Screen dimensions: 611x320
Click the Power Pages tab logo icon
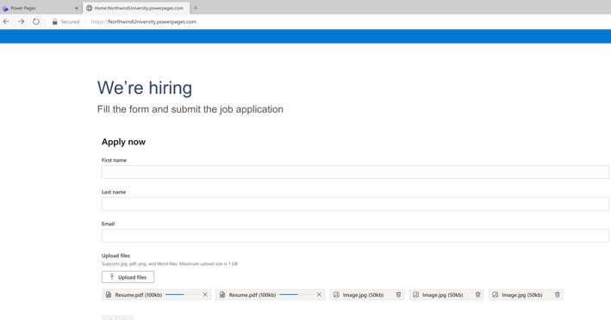pos(5,8)
